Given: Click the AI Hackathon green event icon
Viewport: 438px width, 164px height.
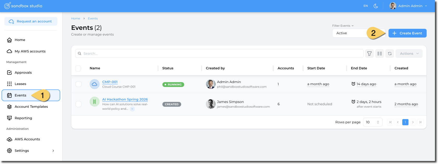Looking at the screenshot, I should tap(94, 102).
